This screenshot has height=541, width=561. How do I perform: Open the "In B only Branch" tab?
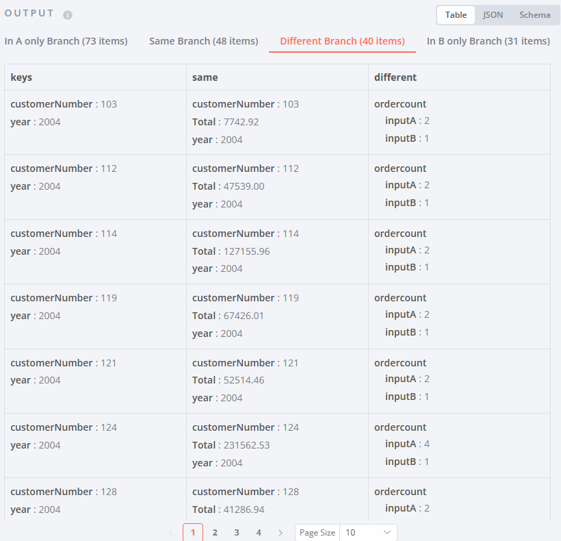(x=488, y=41)
